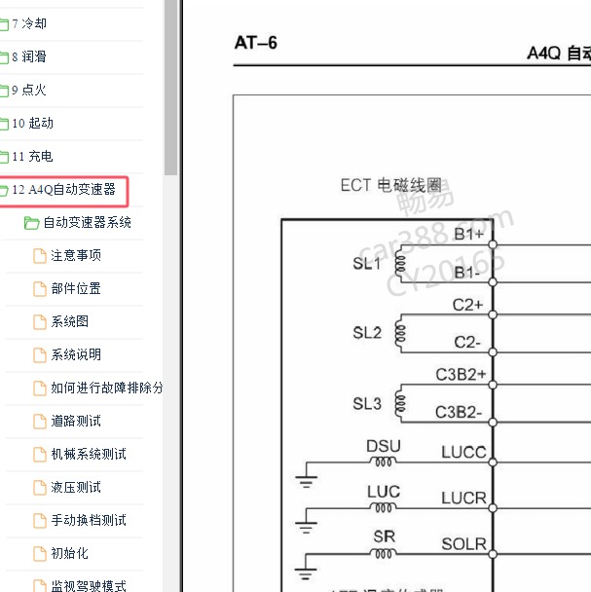Click the AT–6 page heading

coord(256,43)
